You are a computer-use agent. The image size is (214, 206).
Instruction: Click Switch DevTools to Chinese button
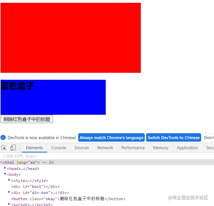pyautogui.click(x=173, y=137)
